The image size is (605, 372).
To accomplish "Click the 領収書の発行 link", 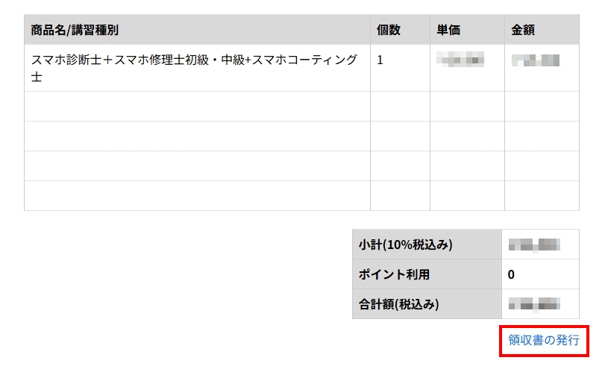I will click(543, 340).
